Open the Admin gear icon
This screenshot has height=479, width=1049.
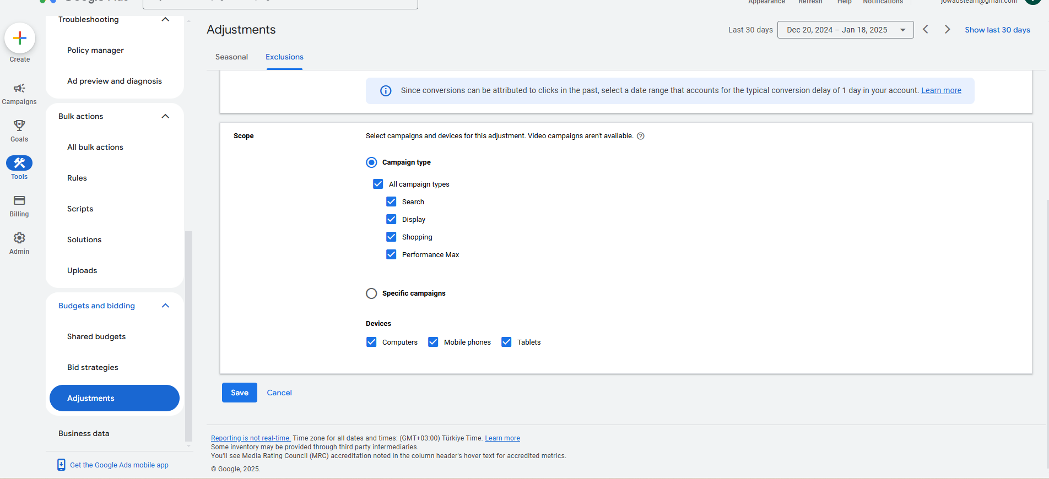(x=19, y=238)
